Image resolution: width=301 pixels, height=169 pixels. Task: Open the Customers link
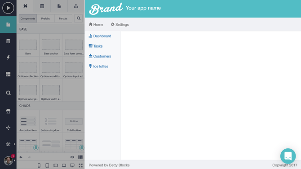point(100,56)
